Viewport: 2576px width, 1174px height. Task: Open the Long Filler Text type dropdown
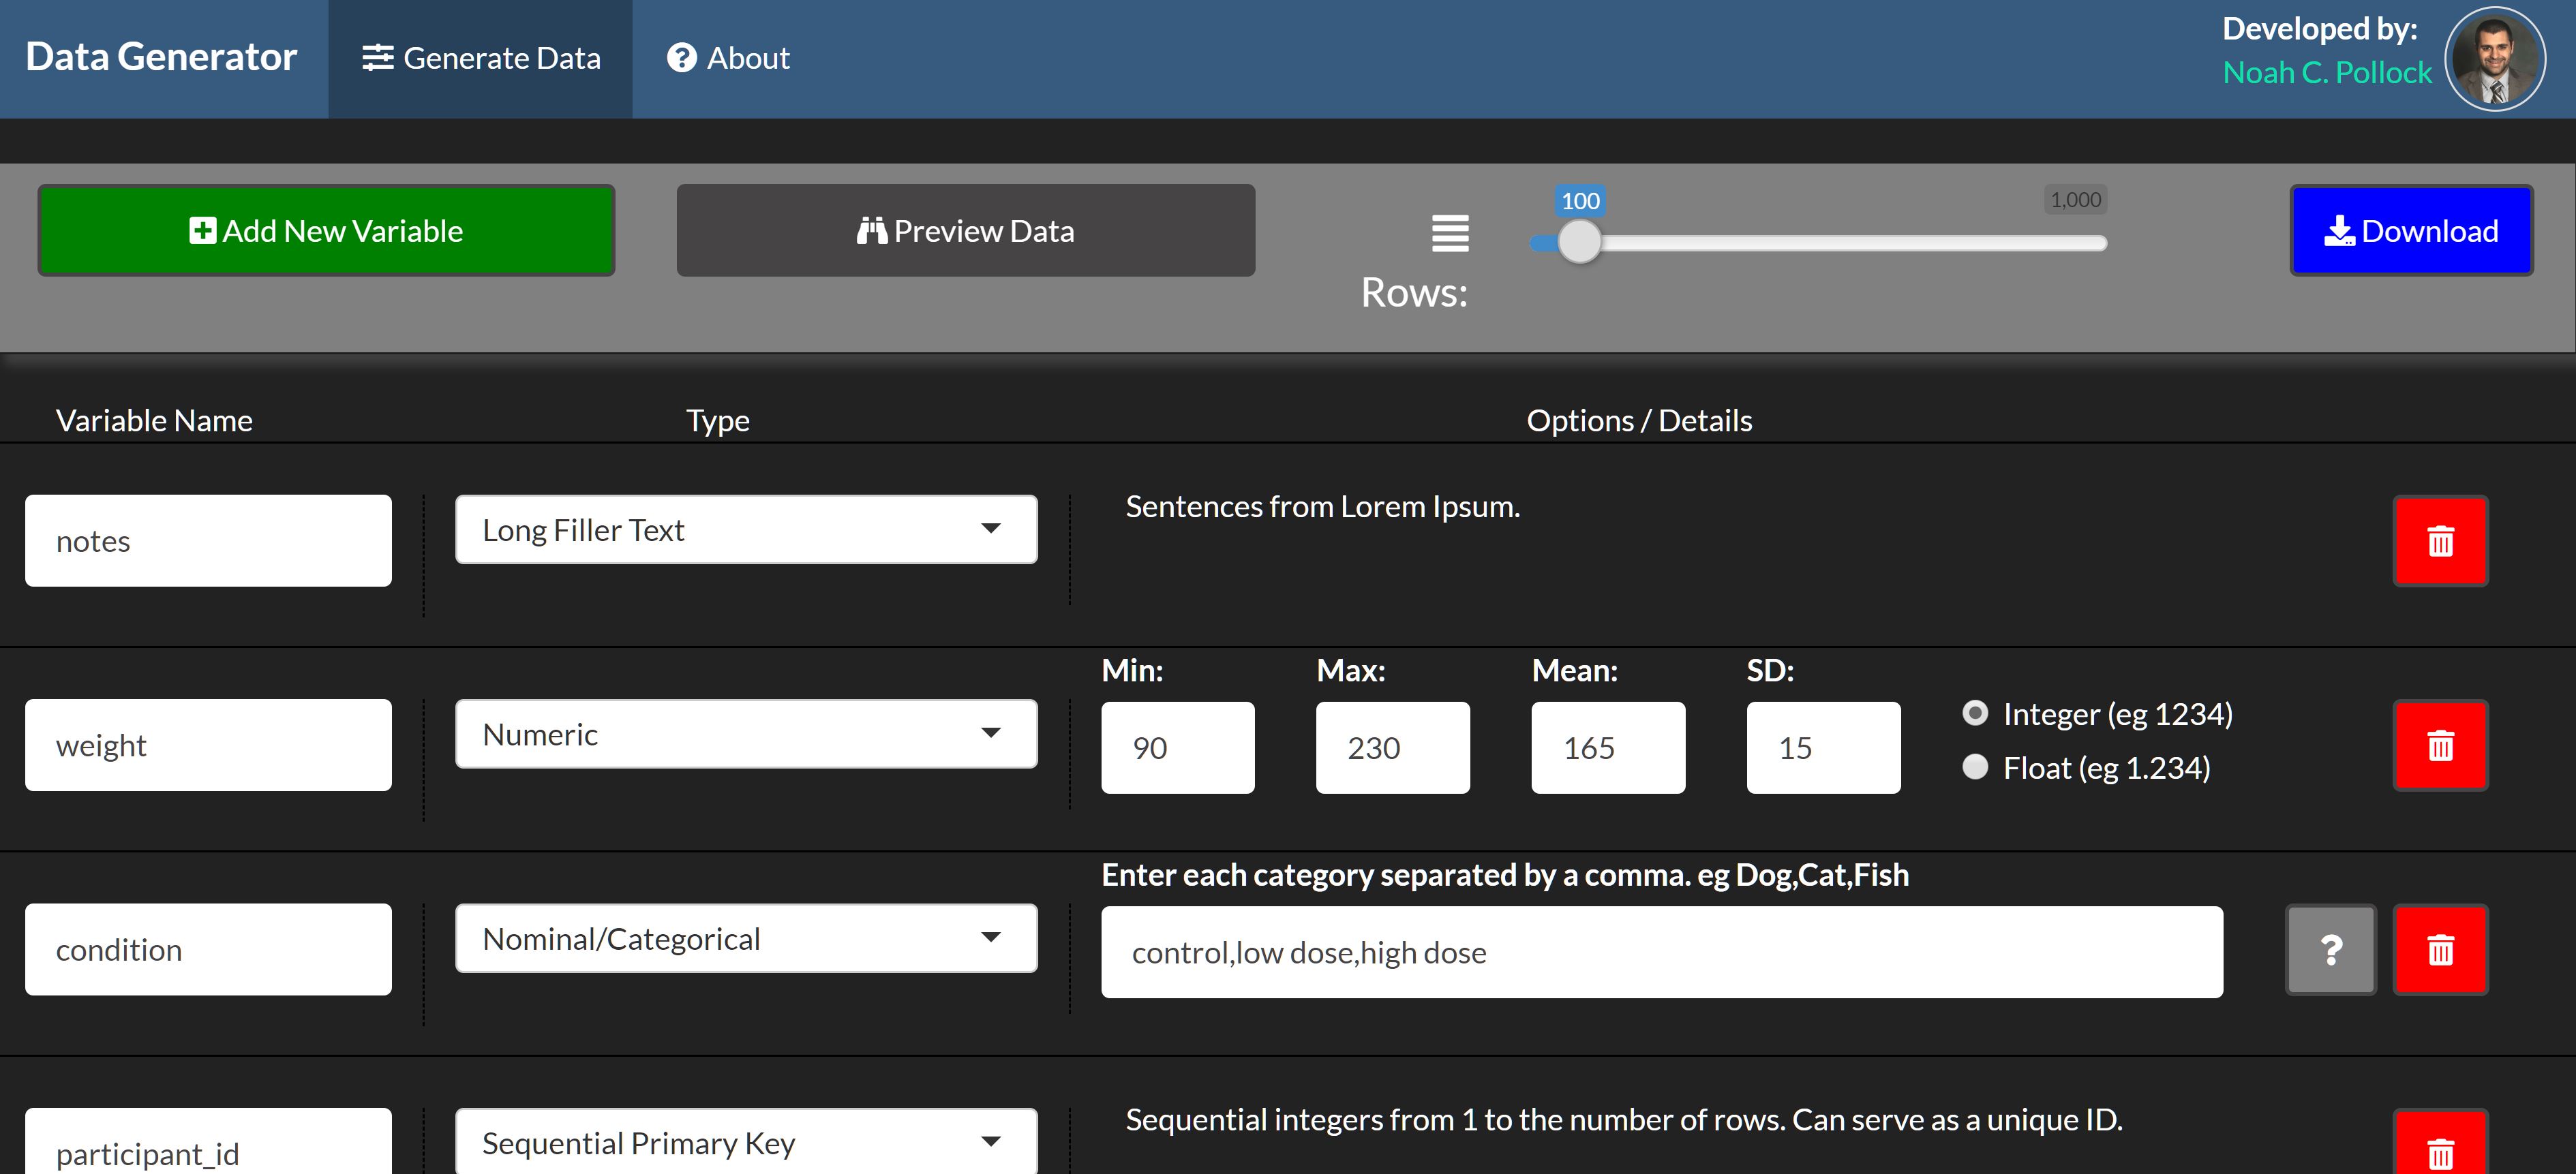[745, 529]
